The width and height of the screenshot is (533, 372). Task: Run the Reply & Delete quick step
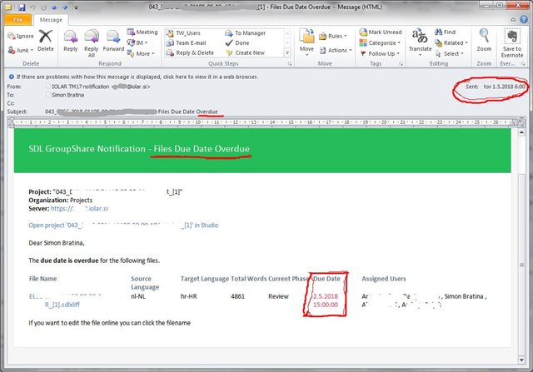pos(190,52)
